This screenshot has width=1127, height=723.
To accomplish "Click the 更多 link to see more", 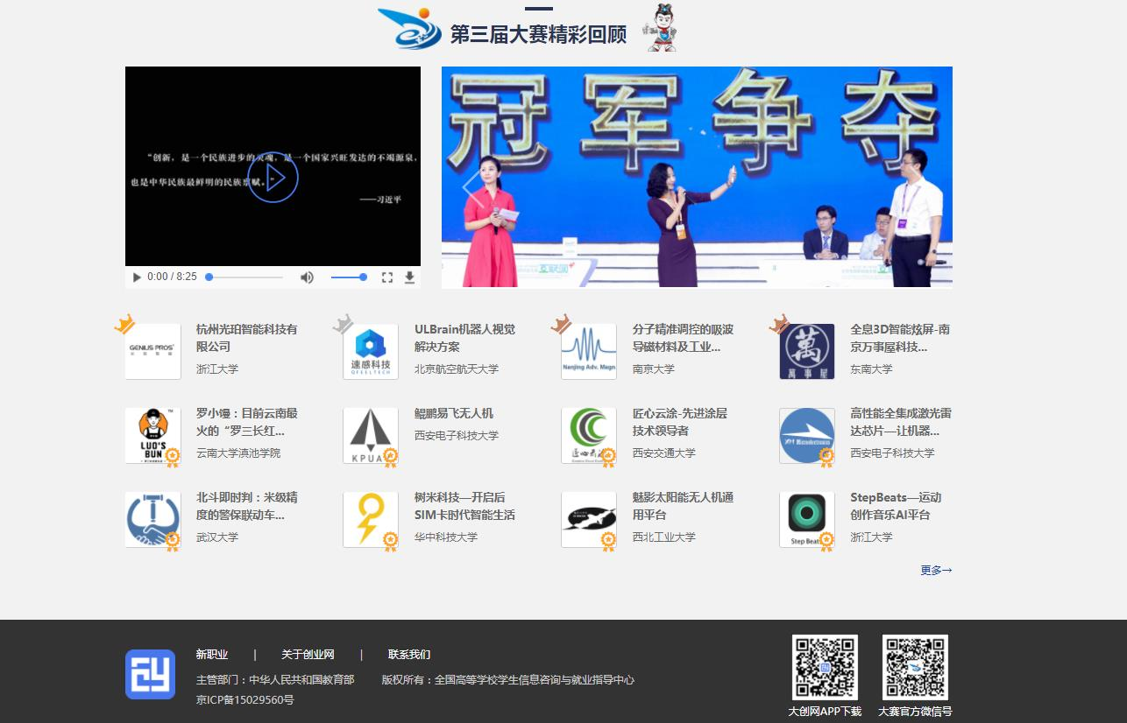I will pos(935,570).
